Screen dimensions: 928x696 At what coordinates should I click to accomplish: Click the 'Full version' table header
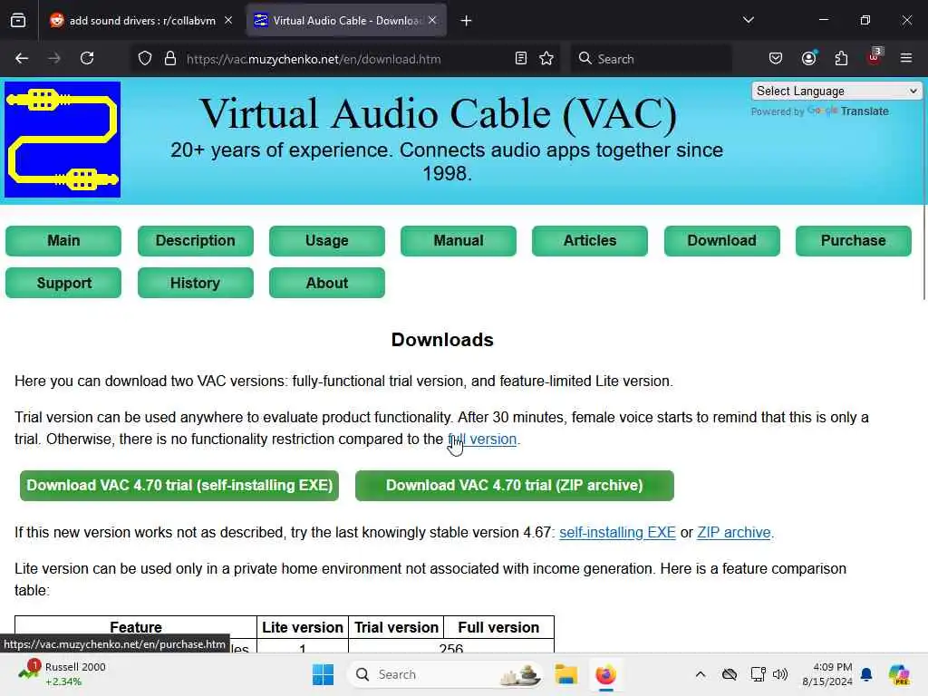coord(499,627)
